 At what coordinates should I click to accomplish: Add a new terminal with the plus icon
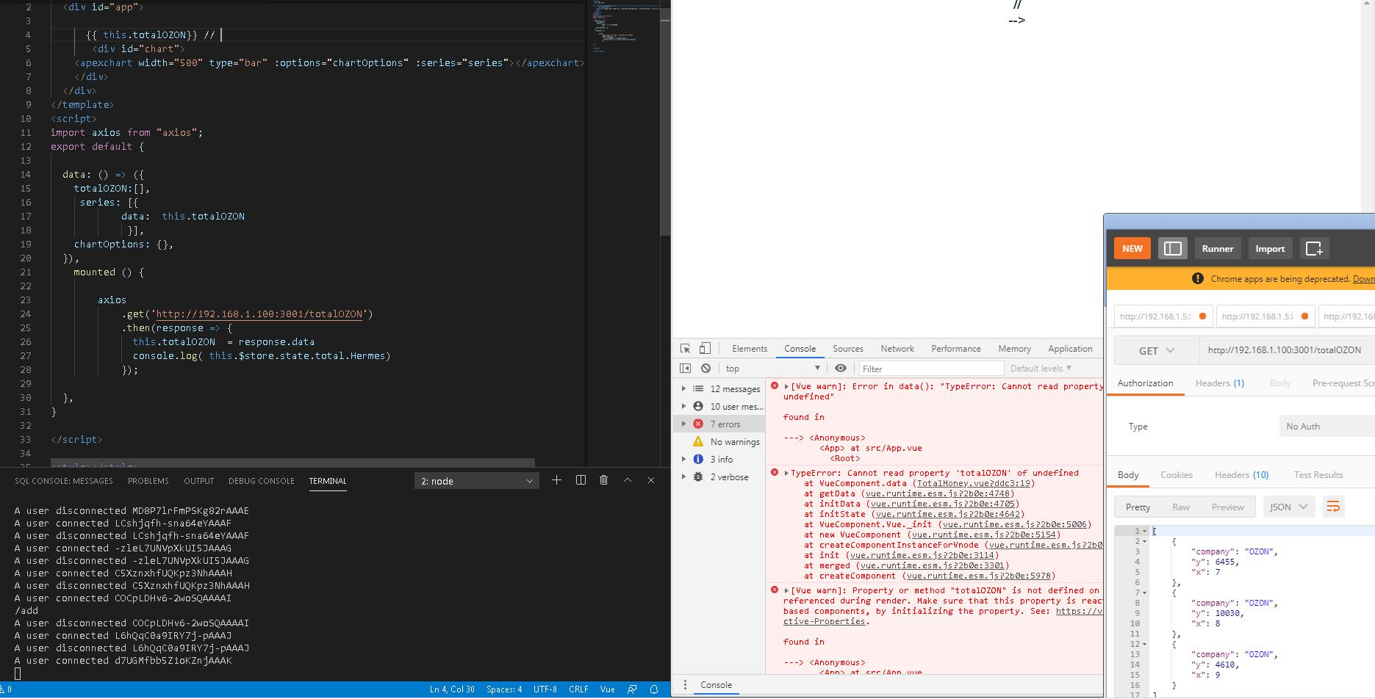(x=556, y=480)
